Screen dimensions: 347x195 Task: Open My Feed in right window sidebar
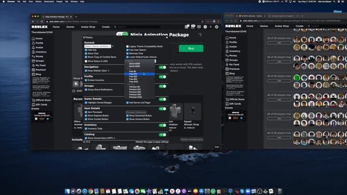pyautogui.click(x=232, y=64)
